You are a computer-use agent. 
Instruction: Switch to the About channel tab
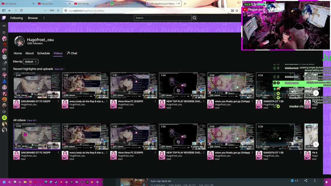pos(29,53)
